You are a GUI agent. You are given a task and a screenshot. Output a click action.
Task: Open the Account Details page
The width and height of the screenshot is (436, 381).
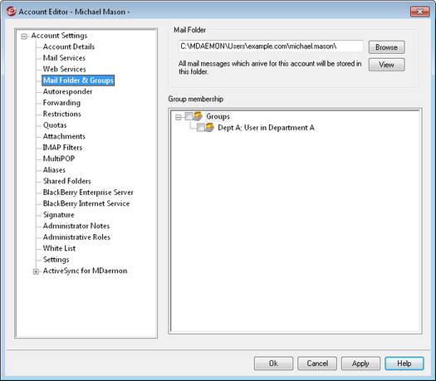tap(69, 46)
